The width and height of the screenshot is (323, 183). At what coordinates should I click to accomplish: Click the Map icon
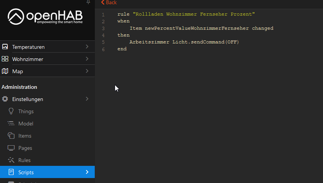click(x=5, y=71)
